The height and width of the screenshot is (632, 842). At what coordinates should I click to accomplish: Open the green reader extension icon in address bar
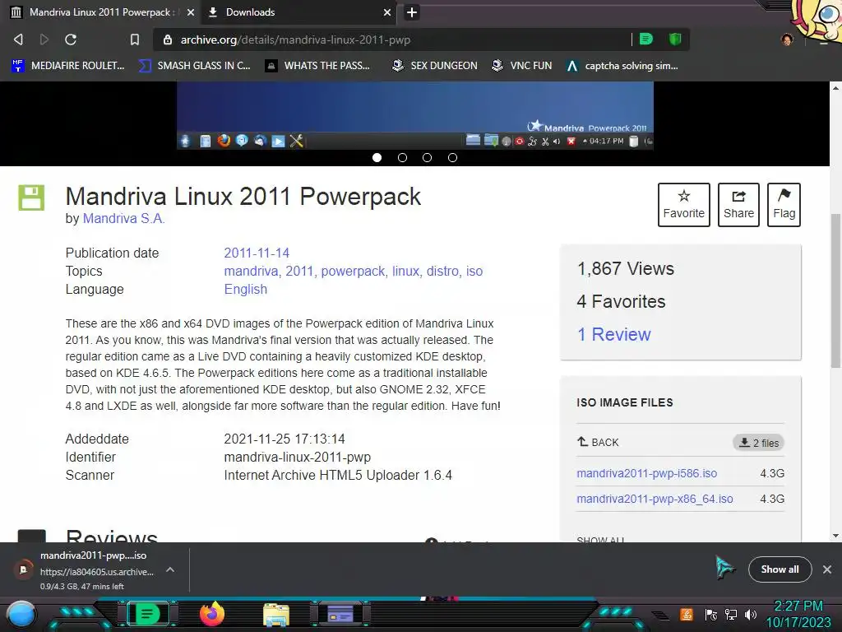tap(646, 39)
